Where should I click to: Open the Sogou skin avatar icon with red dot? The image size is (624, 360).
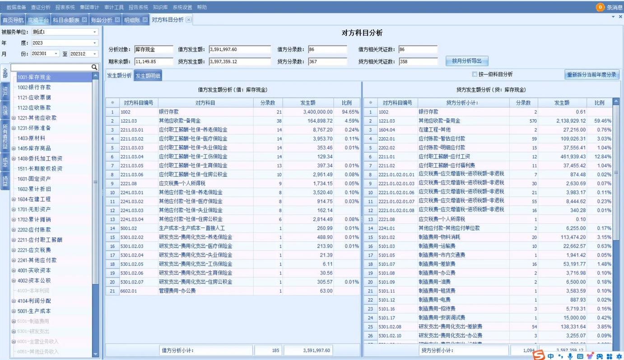pyautogui.click(x=590, y=356)
